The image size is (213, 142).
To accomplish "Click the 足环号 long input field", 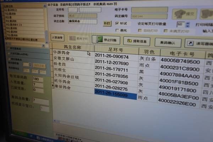I will [x=90, y=10].
